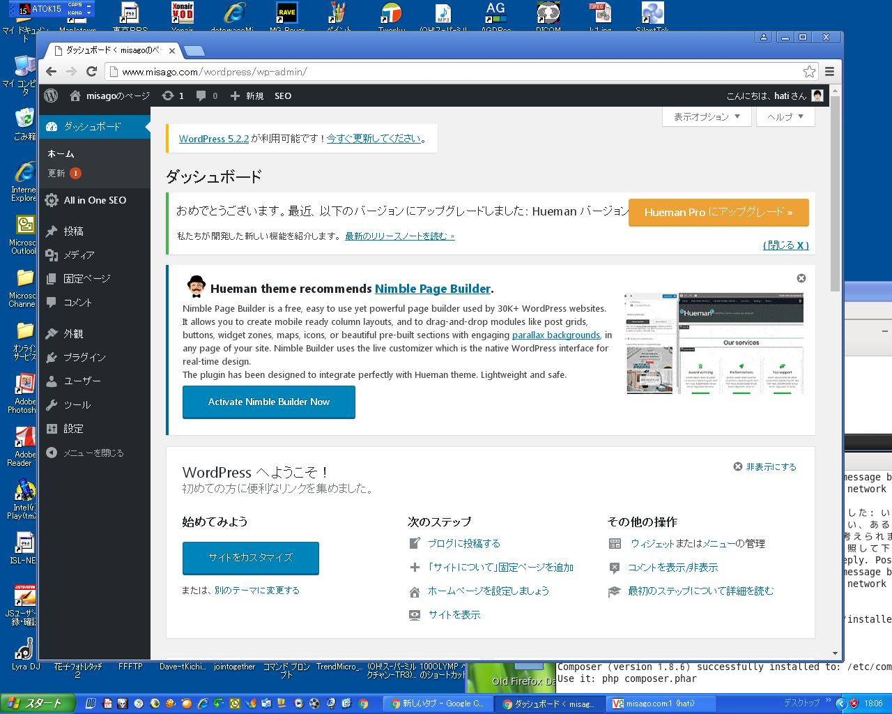Open the コメント comments menu
Screen dimensions: 892x714
[x=95, y=302]
